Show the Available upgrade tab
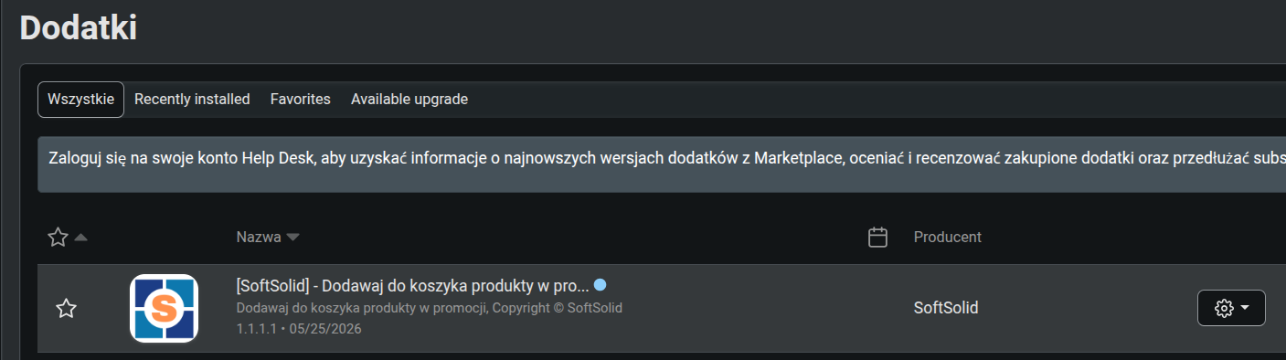 tap(409, 99)
